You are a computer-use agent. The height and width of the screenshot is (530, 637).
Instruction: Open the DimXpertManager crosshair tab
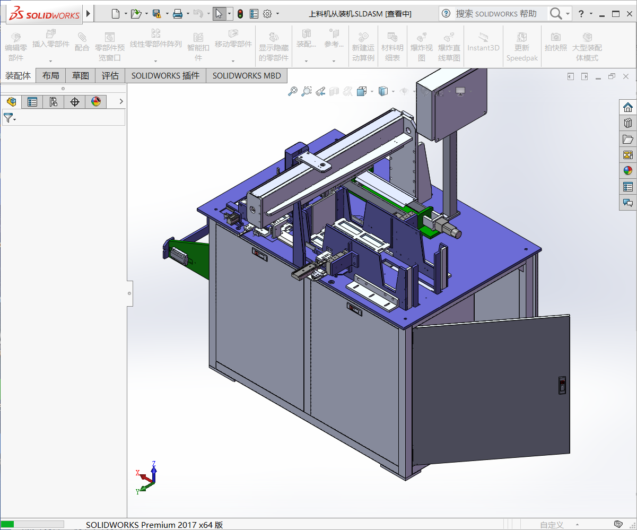(x=75, y=101)
